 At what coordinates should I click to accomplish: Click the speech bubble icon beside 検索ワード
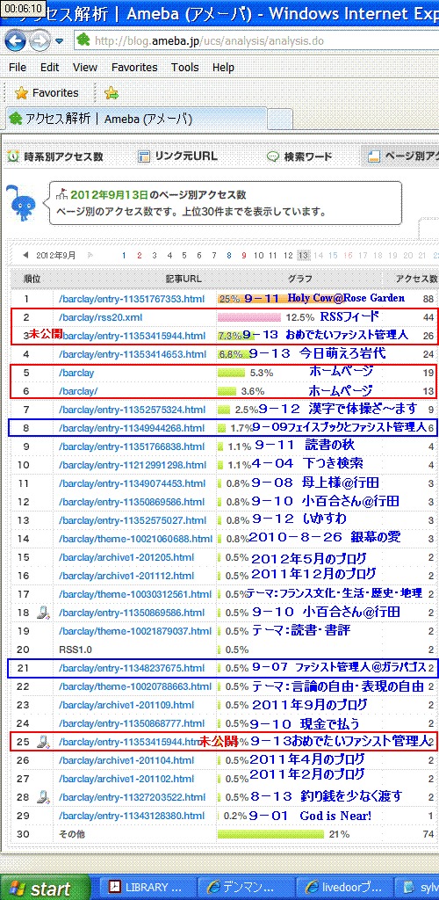pyautogui.click(x=273, y=156)
